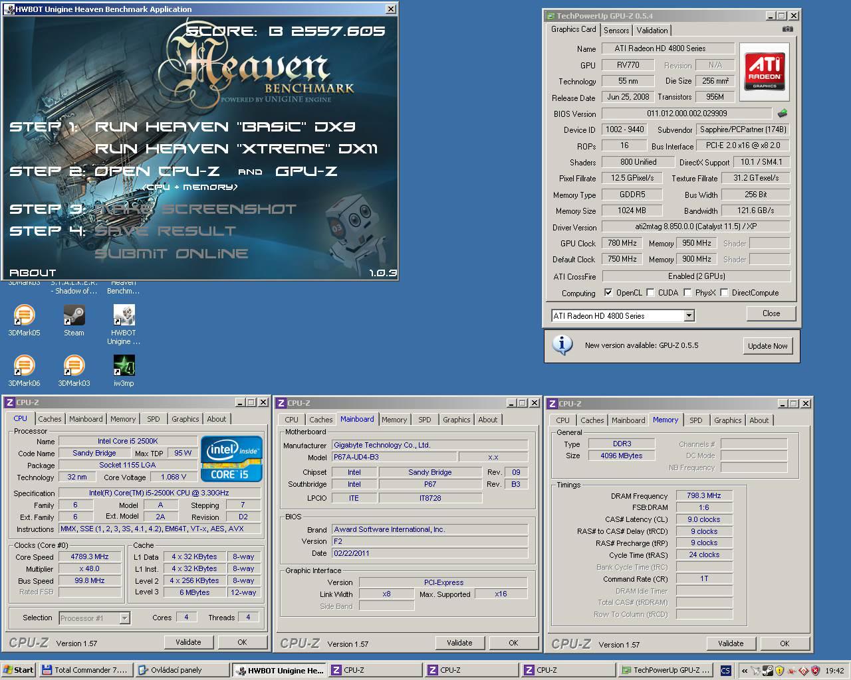Click the Multiplier value x 48.0
Image resolution: width=851 pixels, height=680 pixels.
pyautogui.click(x=90, y=569)
